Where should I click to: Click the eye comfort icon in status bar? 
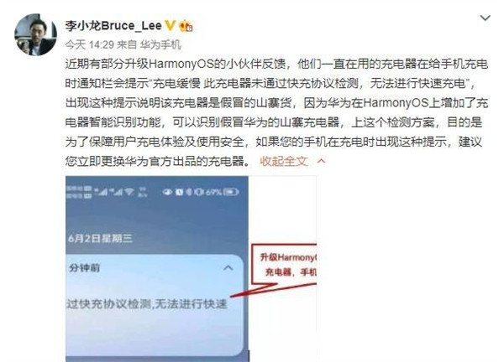tap(167, 192)
